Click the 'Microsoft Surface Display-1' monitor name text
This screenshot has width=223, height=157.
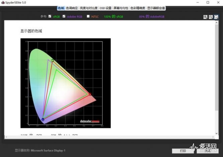pyautogui.click(x=48, y=150)
